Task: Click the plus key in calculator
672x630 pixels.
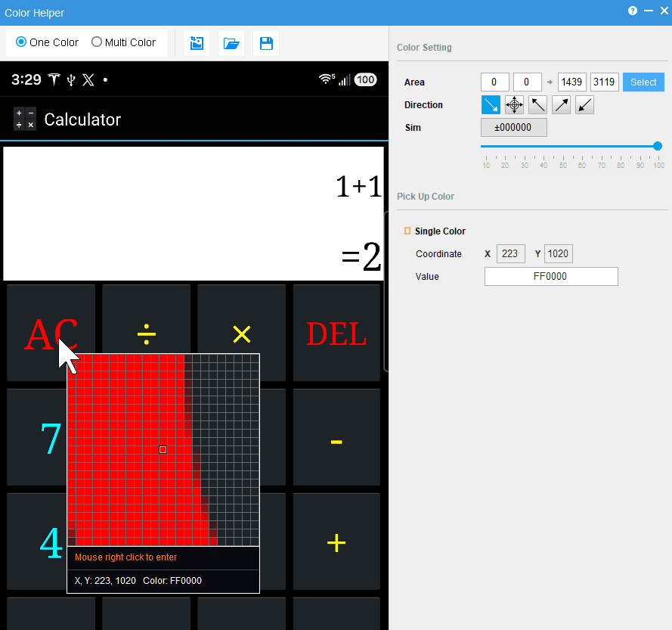Action: (x=336, y=542)
